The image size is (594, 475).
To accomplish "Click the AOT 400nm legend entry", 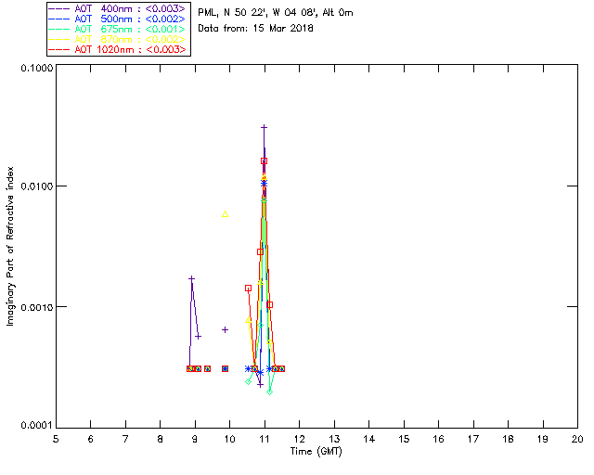I will click(117, 8).
